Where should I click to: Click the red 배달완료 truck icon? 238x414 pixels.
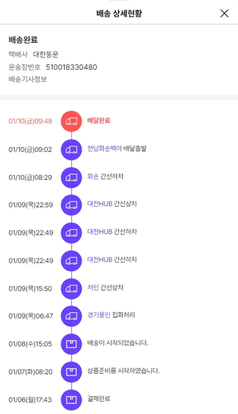pos(71,121)
